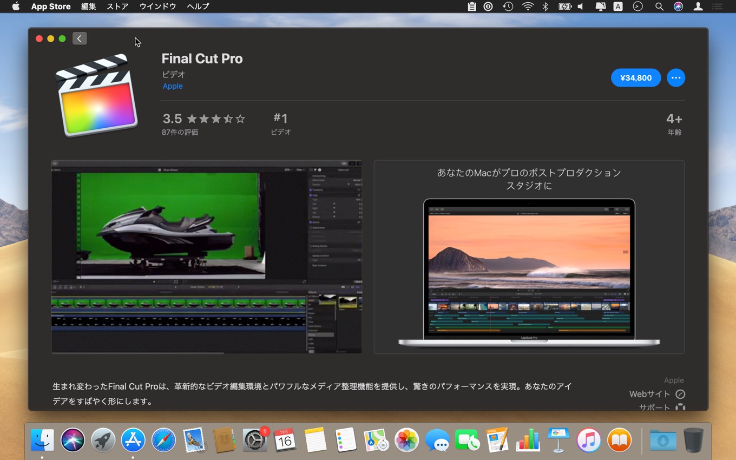736x460 pixels.
Task: Open Keynote from the Dock
Action: pos(558,440)
